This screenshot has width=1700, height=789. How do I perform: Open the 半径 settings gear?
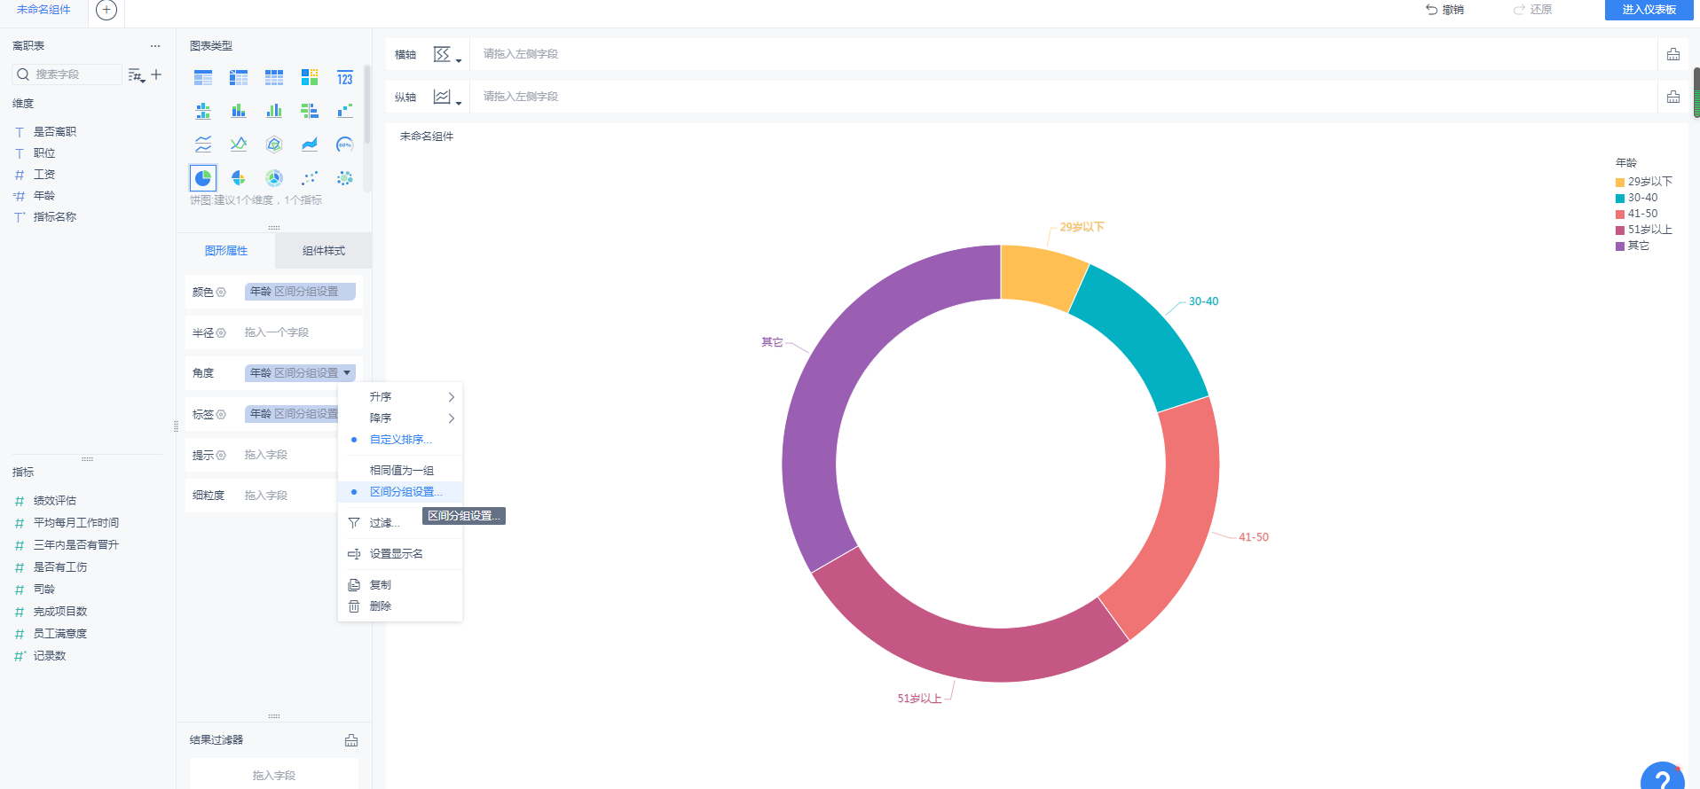click(221, 332)
